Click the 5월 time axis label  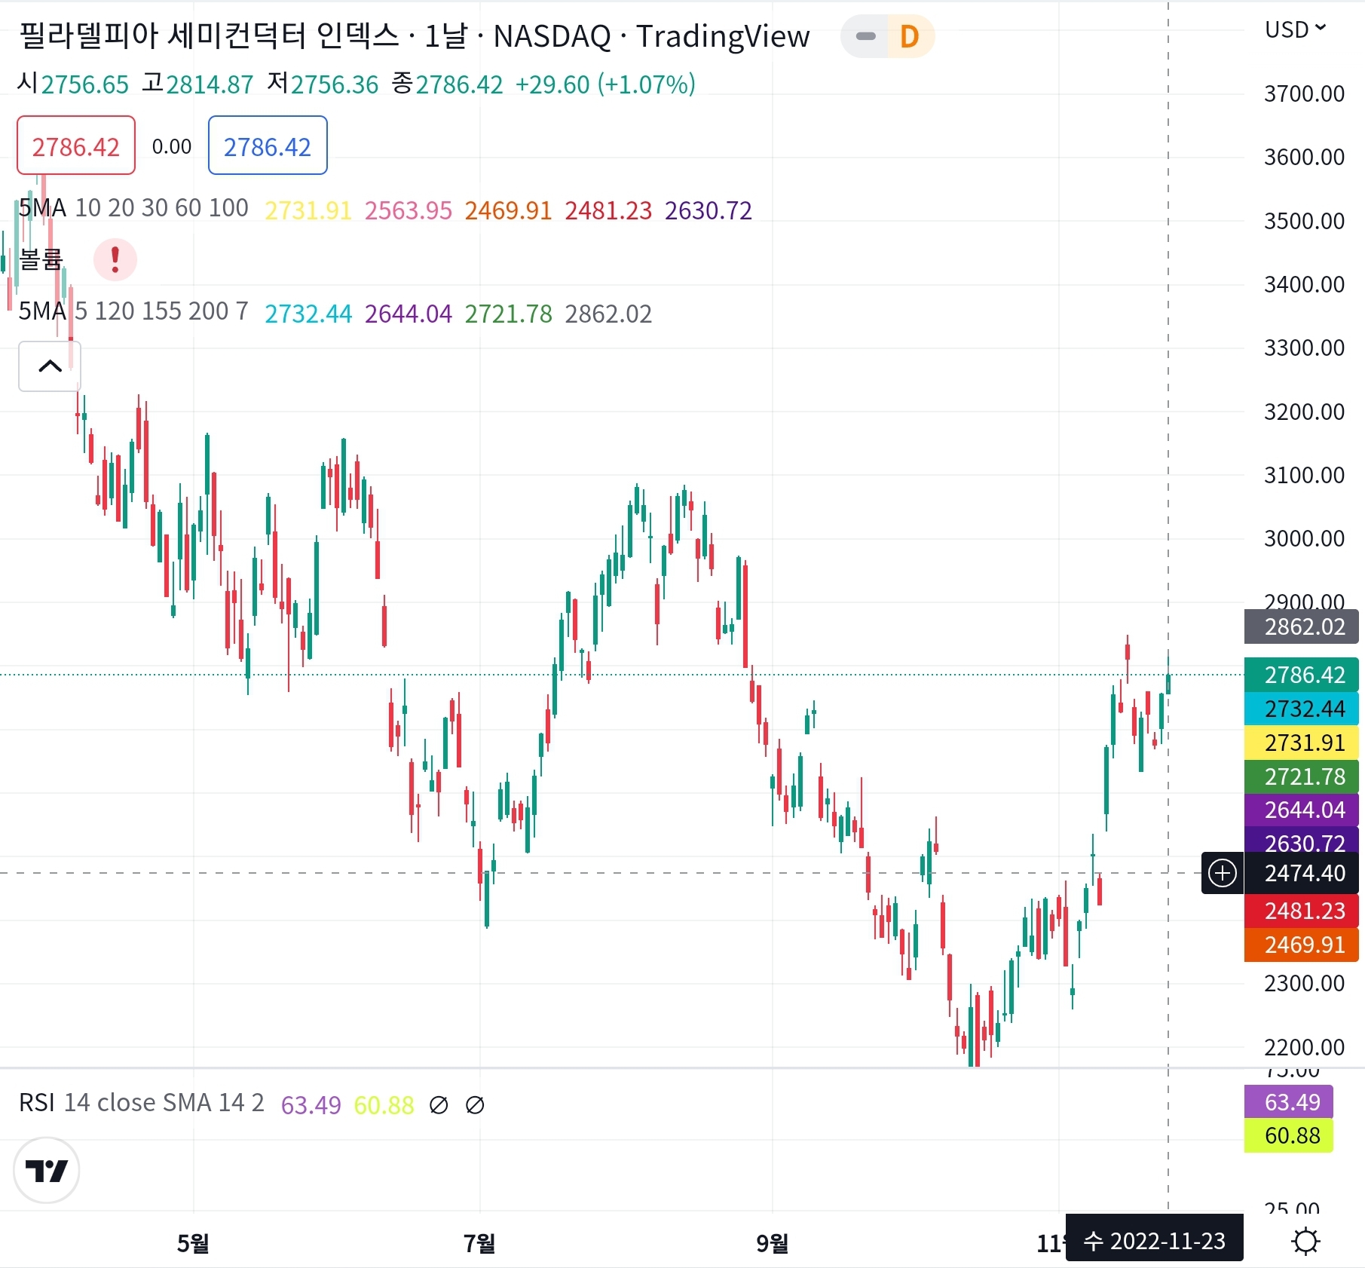pos(193,1243)
